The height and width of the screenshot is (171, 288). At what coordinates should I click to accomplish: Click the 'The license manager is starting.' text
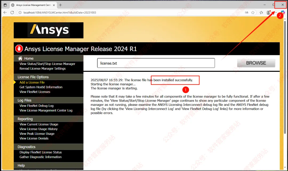[114, 88]
